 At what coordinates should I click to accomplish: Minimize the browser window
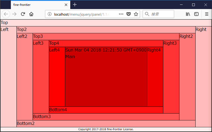181,5
